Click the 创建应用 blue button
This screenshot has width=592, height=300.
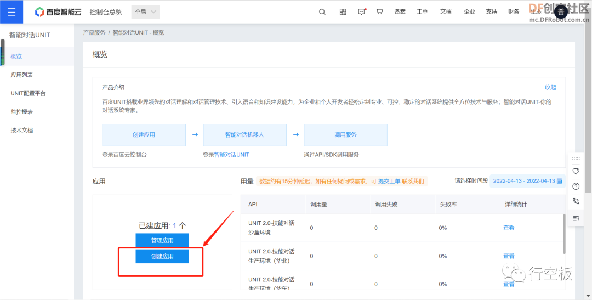[162, 256]
